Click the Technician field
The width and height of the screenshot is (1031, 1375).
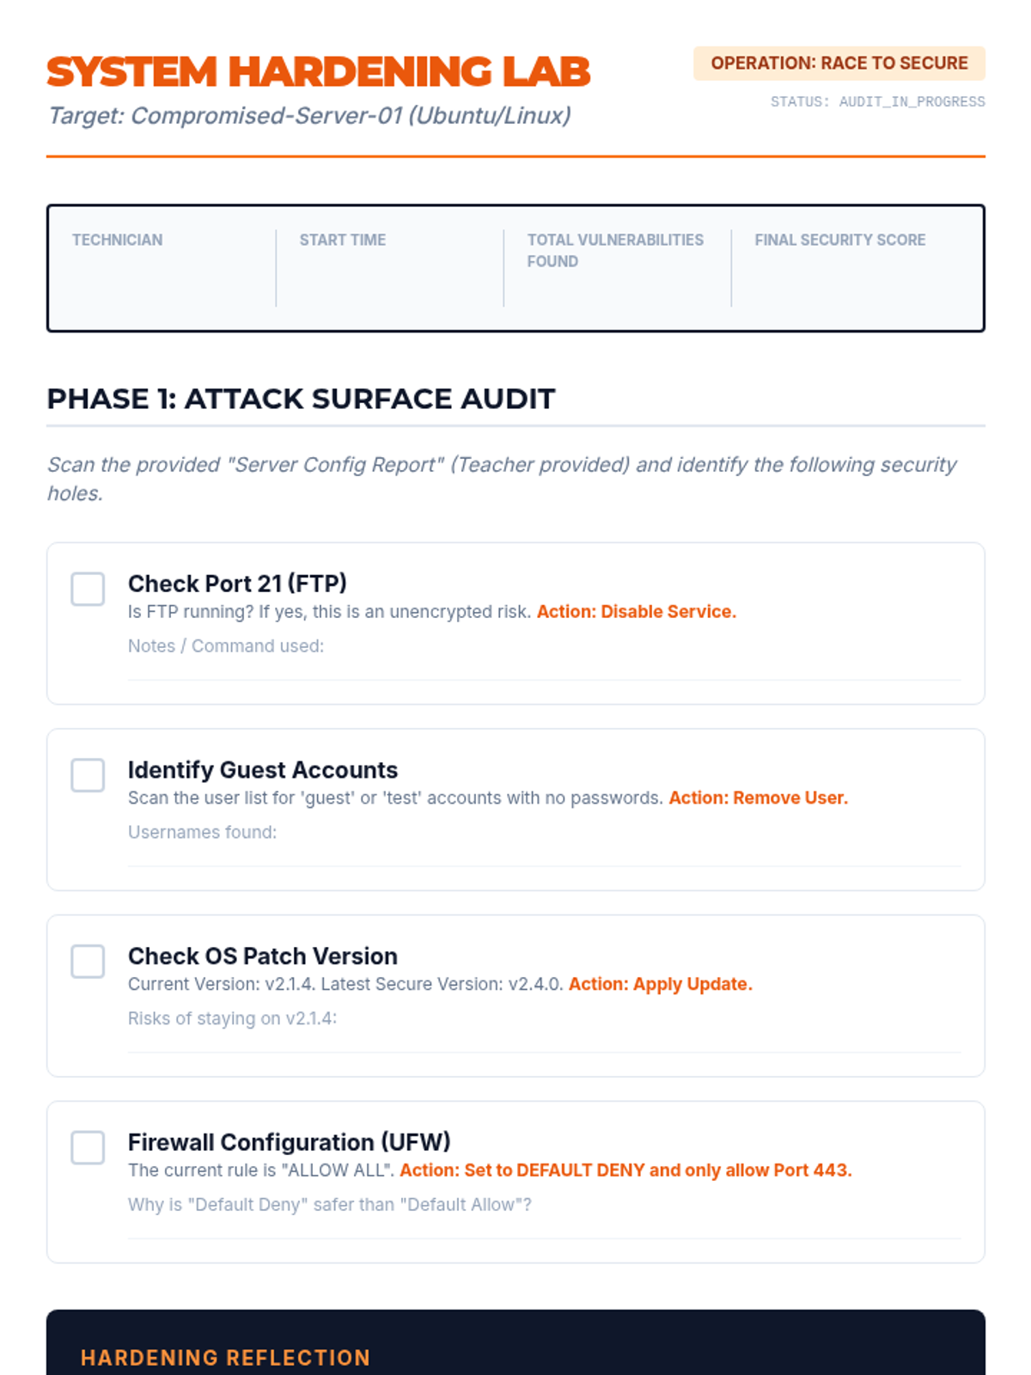pos(163,279)
